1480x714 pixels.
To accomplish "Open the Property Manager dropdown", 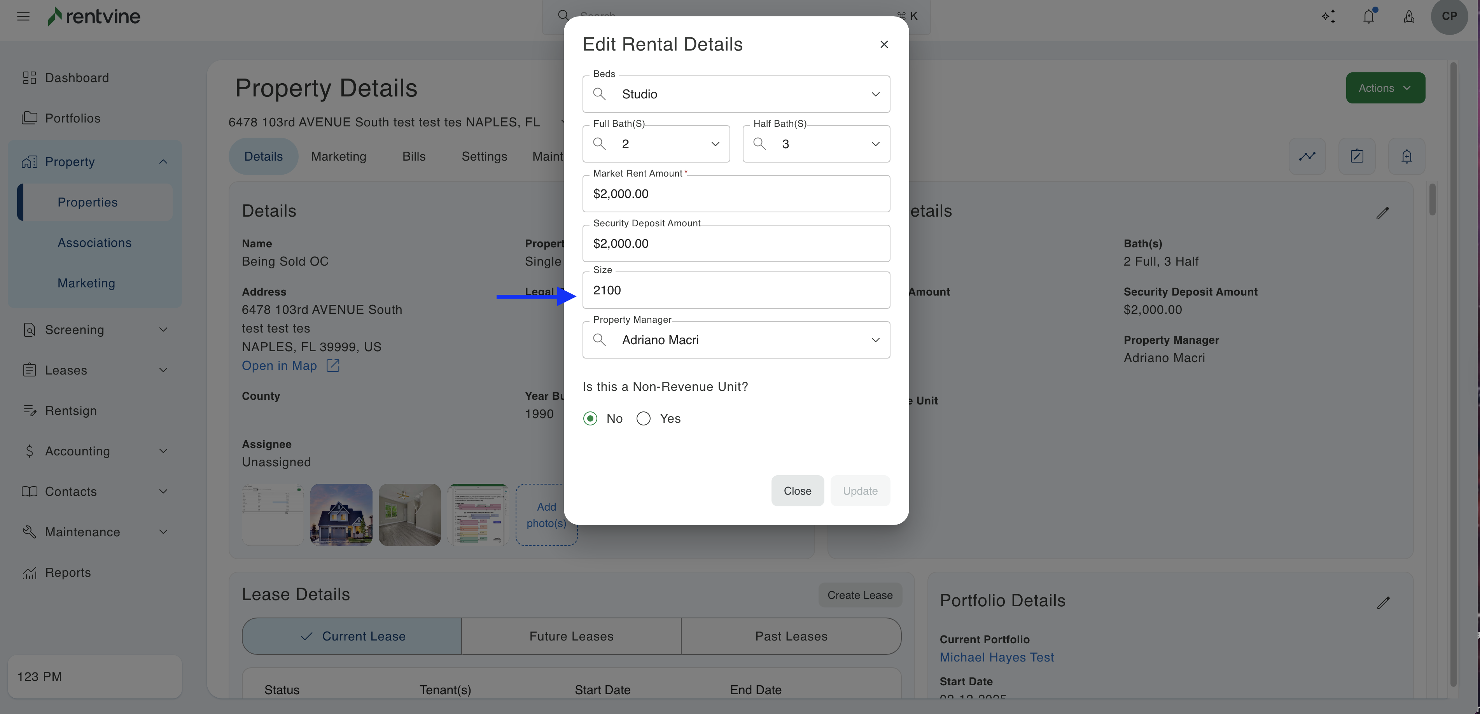I will 736,340.
